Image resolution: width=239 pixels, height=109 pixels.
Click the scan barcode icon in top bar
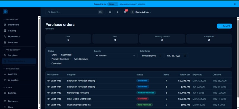(x=110, y=12)
